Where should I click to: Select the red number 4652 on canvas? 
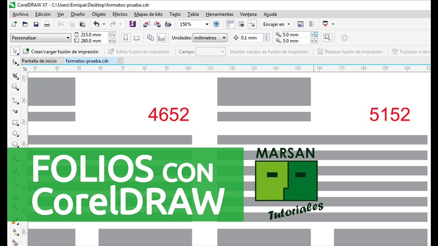coord(169,115)
